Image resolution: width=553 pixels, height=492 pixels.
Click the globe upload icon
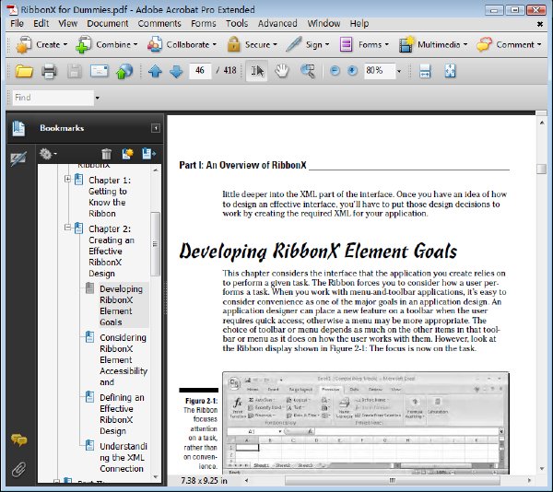tap(124, 71)
